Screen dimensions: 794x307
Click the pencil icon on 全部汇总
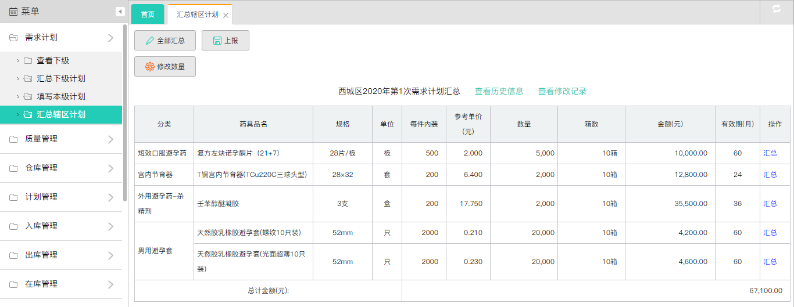[x=150, y=41]
